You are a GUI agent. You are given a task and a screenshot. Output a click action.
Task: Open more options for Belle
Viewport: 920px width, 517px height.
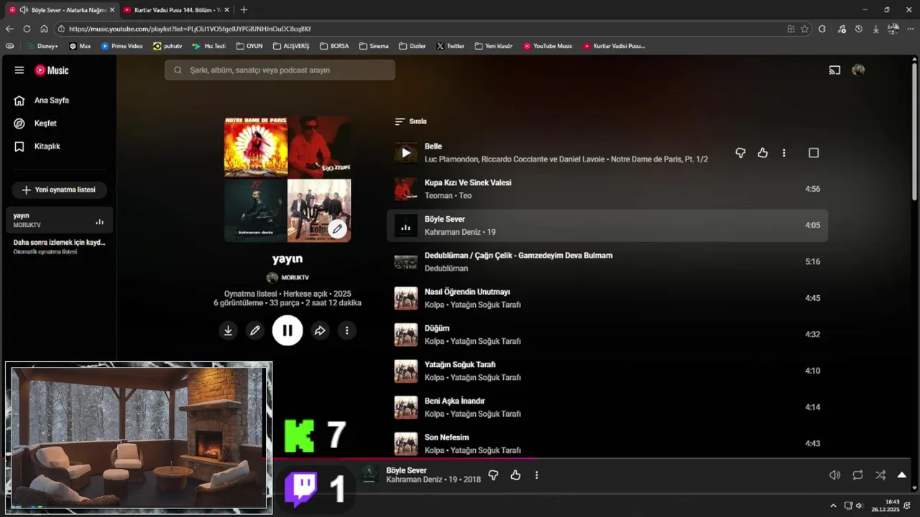(784, 153)
